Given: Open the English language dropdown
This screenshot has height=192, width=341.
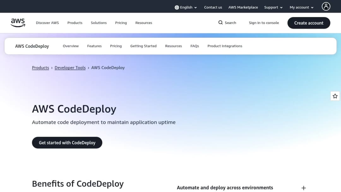Looking at the screenshot, I should pyautogui.click(x=186, y=7).
